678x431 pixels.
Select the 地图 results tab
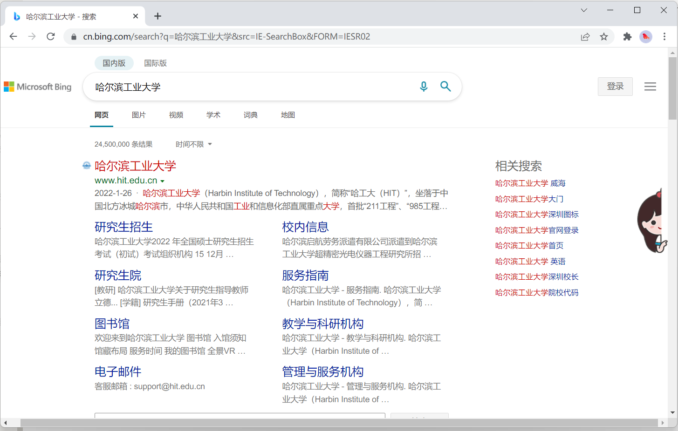[x=288, y=115]
